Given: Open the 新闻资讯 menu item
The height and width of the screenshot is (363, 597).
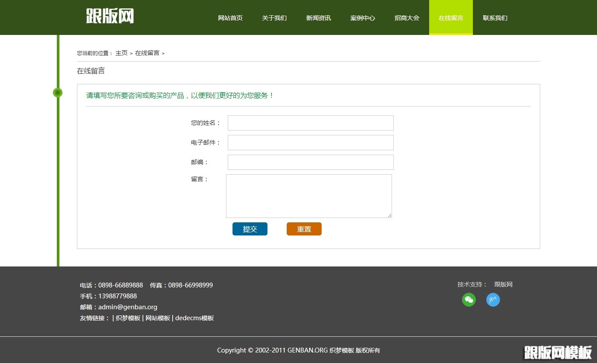Looking at the screenshot, I should 319,18.
